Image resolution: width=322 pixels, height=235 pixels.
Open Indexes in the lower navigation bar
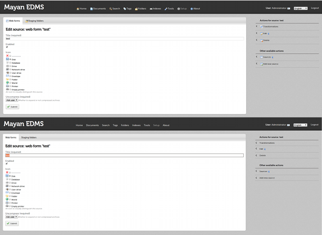tap(136, 125)
